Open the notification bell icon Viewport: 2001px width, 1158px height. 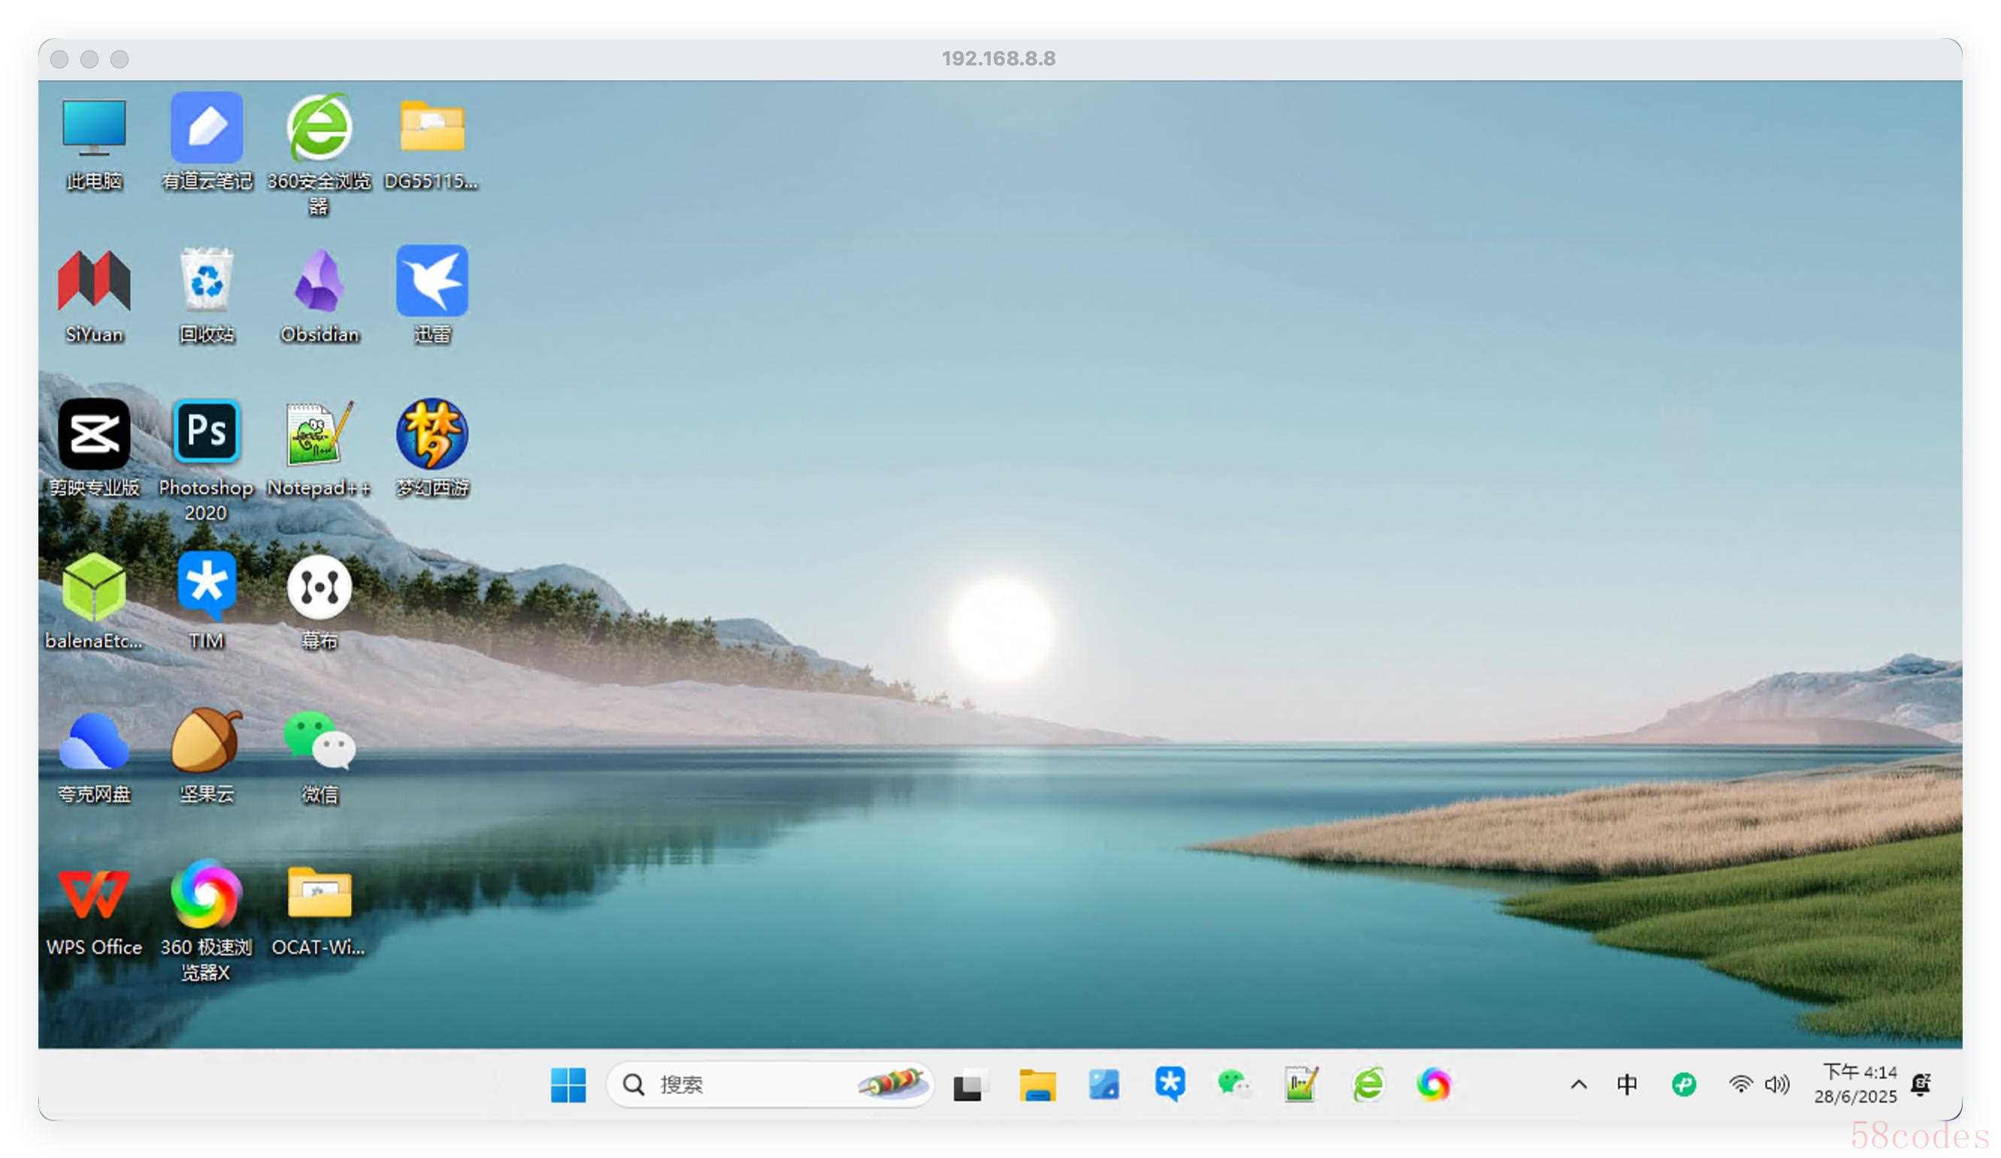pos(1921,1084)
